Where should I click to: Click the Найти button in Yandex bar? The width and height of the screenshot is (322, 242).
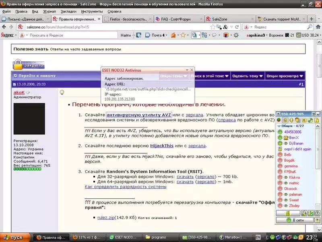pyautogui.click(x=126, y=35)
